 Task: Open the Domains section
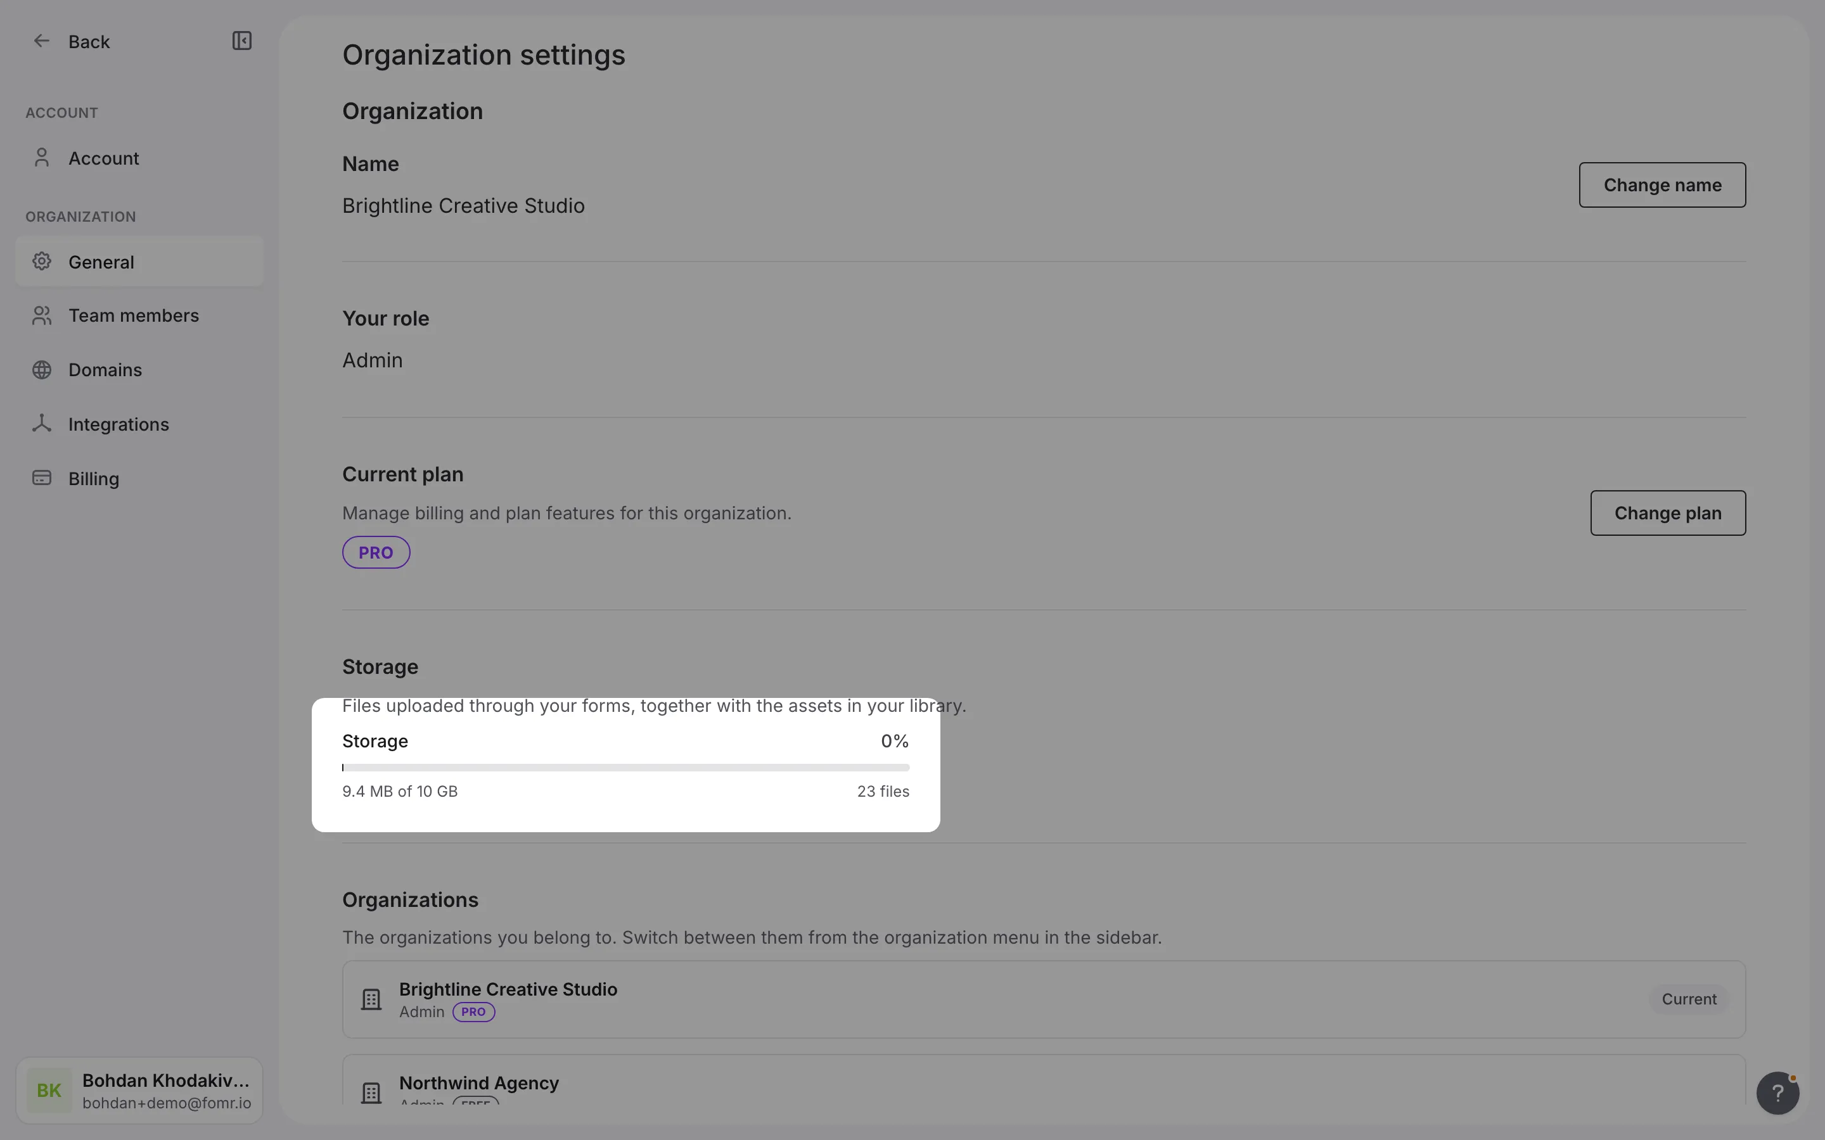point(139,369)
